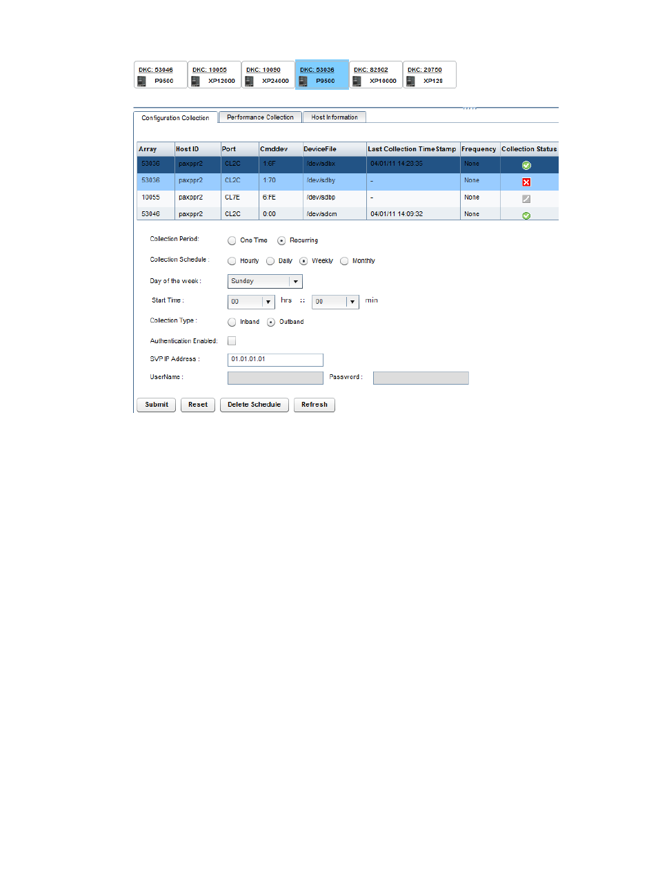The image size is (658, 877).
Task: Click the XP10000 array icon
Action: 357,81
